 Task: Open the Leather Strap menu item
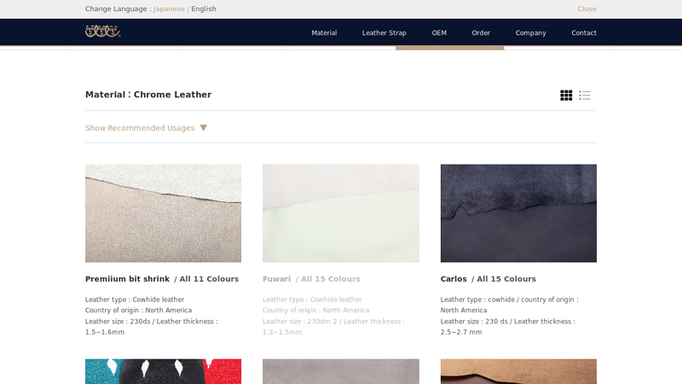[x=384, y=33]
